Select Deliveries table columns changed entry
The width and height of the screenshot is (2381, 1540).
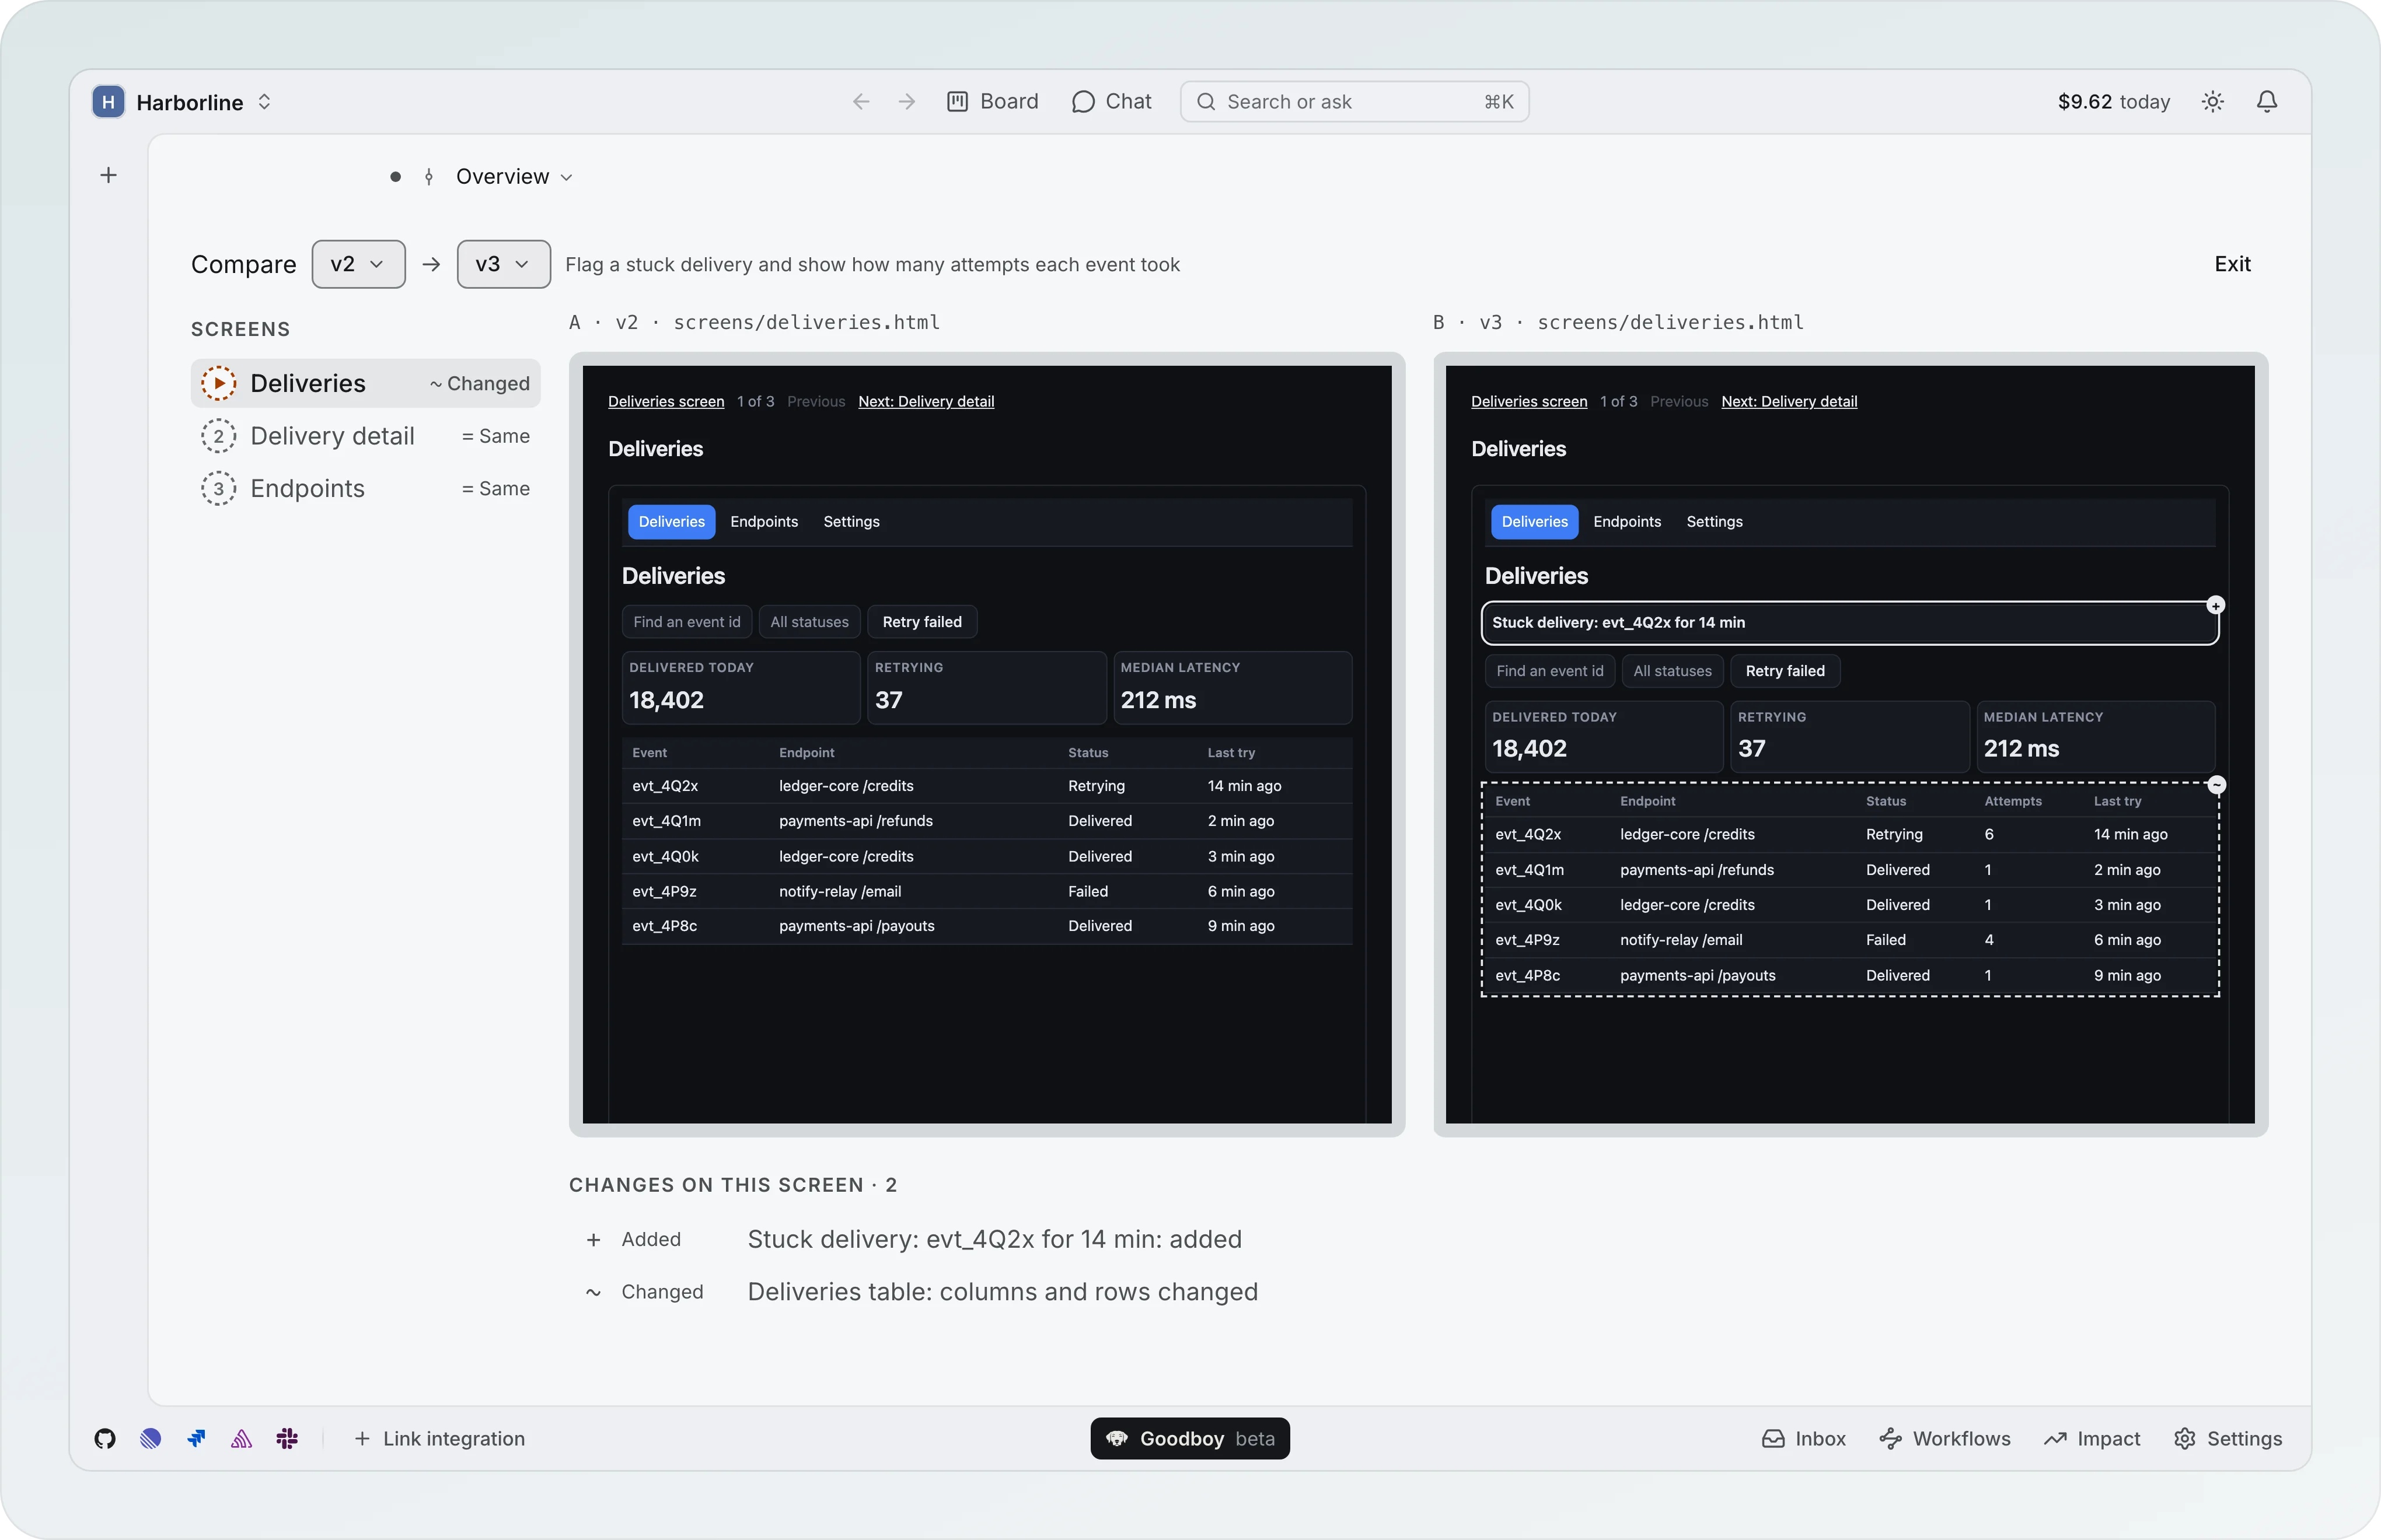(1003, 1292)
